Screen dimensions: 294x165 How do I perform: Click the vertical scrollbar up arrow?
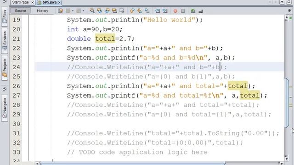pyautogui.click(x=287, y=17)
